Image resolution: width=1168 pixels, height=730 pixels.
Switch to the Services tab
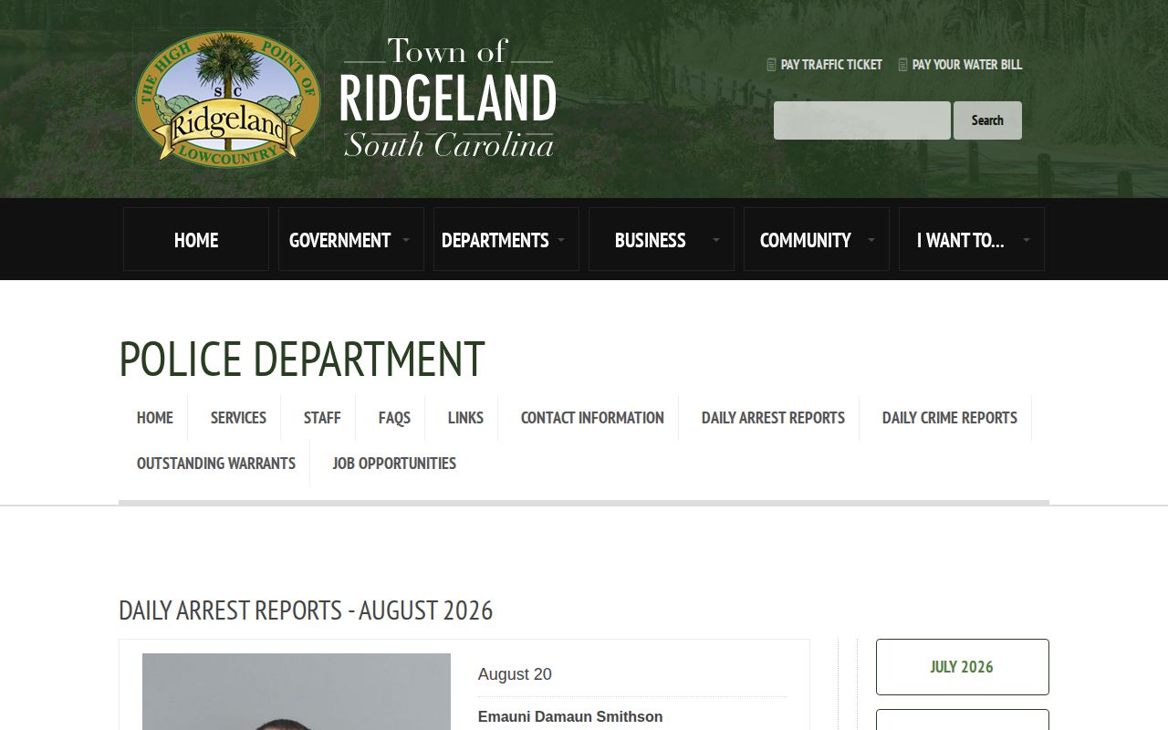[238, 418]
